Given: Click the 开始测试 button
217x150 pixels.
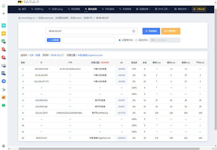Looking at the screenshot, I should pyautogui.click(x=151, y=31).
